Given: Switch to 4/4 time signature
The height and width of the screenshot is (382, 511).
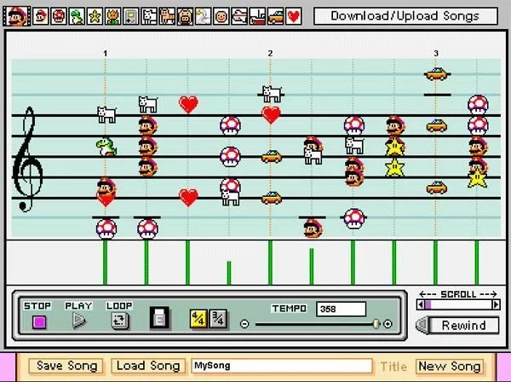Looking at the screenshot, I should pos(198,318).
